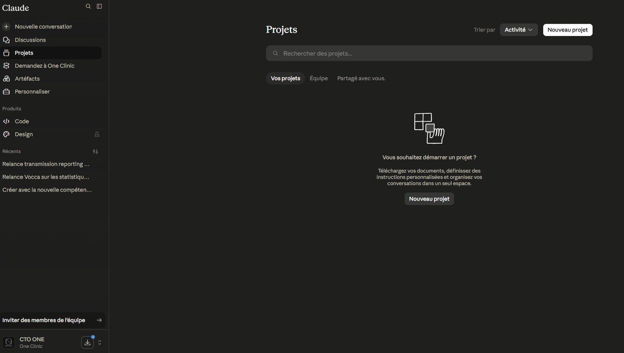Click the Projets page heading
The height and width of the screenshot is (353, 624).
coord(282,29)
